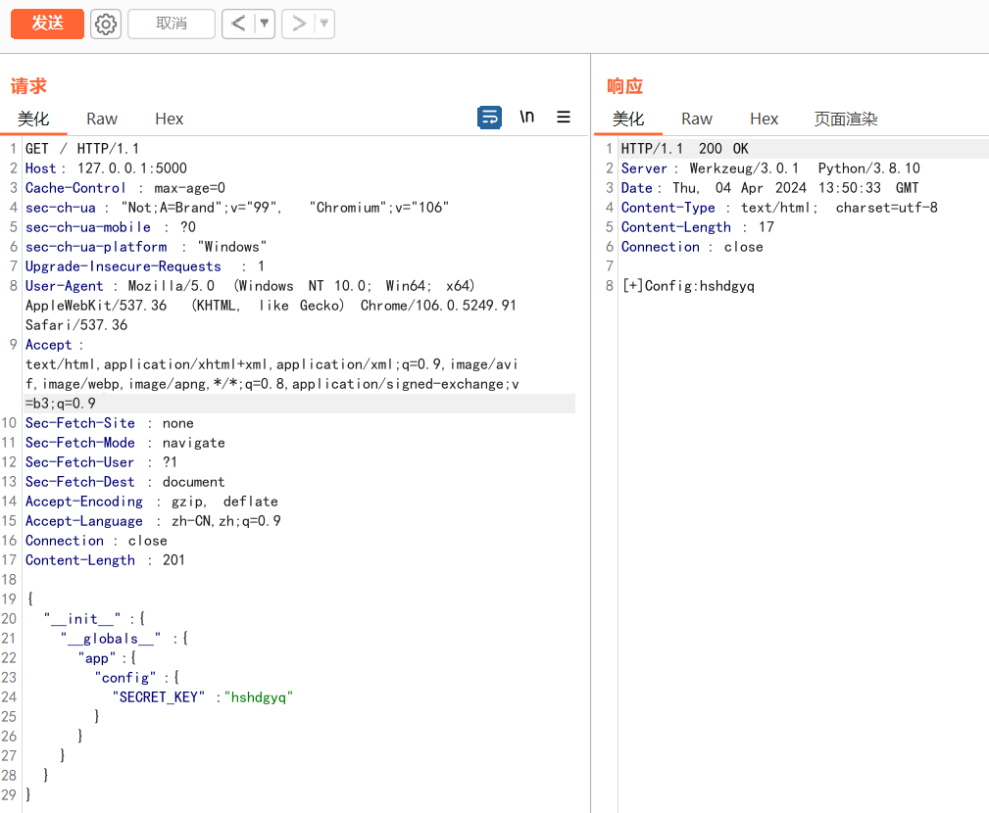Click the Cache-Control header name
Image resolution: width=989 pixels, height=813 pixels.
point(75,188)
